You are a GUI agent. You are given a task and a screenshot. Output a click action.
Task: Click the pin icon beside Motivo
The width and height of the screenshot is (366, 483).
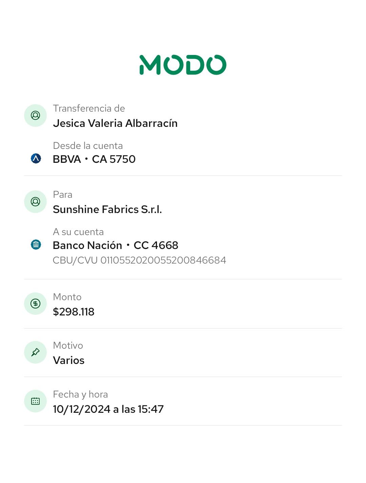click(35, 352)
